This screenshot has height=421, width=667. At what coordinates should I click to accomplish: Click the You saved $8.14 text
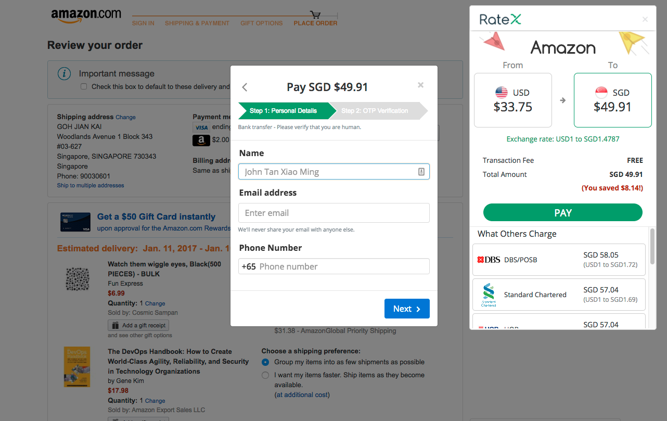pyautogui.click(x=612, y=188)
